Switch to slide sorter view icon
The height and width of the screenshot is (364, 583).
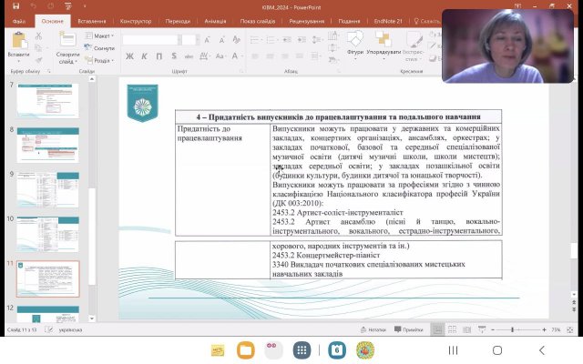coord(453,329)
